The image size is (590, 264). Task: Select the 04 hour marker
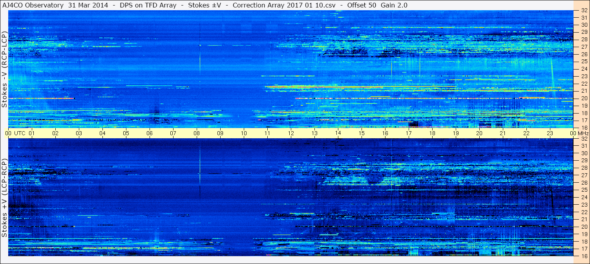102,133
